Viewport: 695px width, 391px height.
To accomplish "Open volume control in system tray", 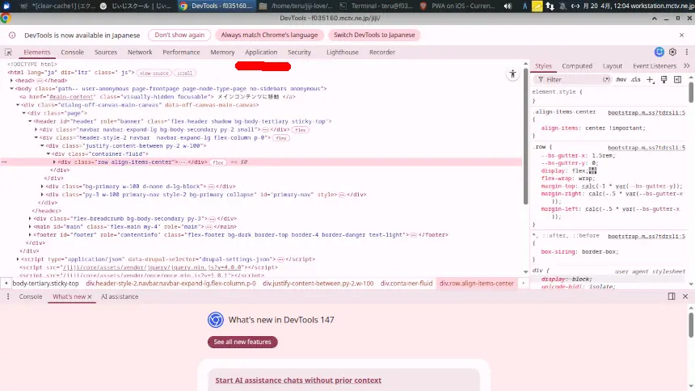I will coord(508,6).
